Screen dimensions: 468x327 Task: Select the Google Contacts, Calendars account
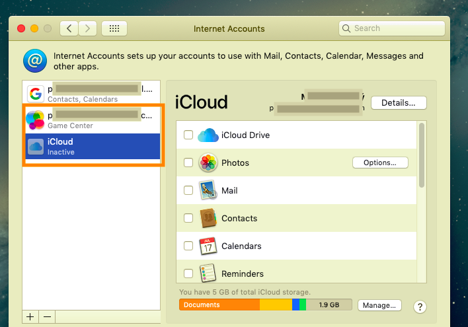tap(91, 94)
